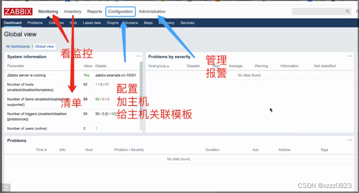Select the Dashboard submenu tab
The height and width of the screenshot is (193, 359).
pyautogui.click(x=13, y=22)
